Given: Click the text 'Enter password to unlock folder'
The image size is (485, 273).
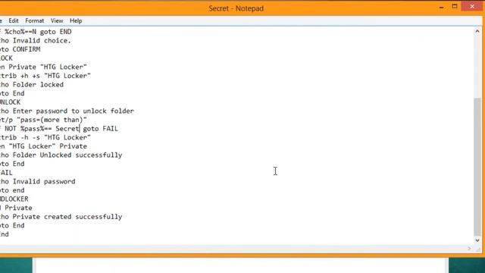Looking at the screenshot, I should coord(74,111).
